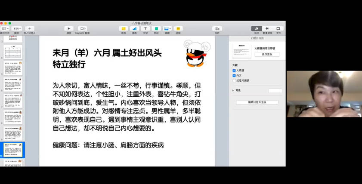Click the Collaborate icon in toolbar

click(x=217, y=28)
